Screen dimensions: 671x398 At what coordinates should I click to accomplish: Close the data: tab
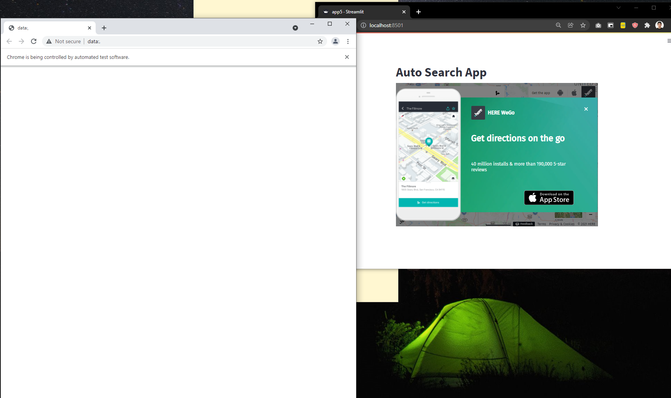click(90, 28)
